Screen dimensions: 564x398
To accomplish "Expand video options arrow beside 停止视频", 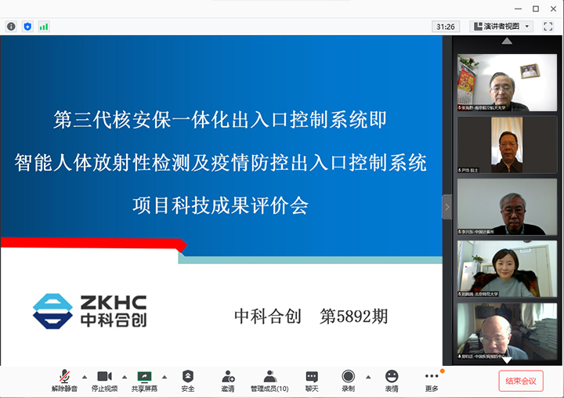I will 125,377.
